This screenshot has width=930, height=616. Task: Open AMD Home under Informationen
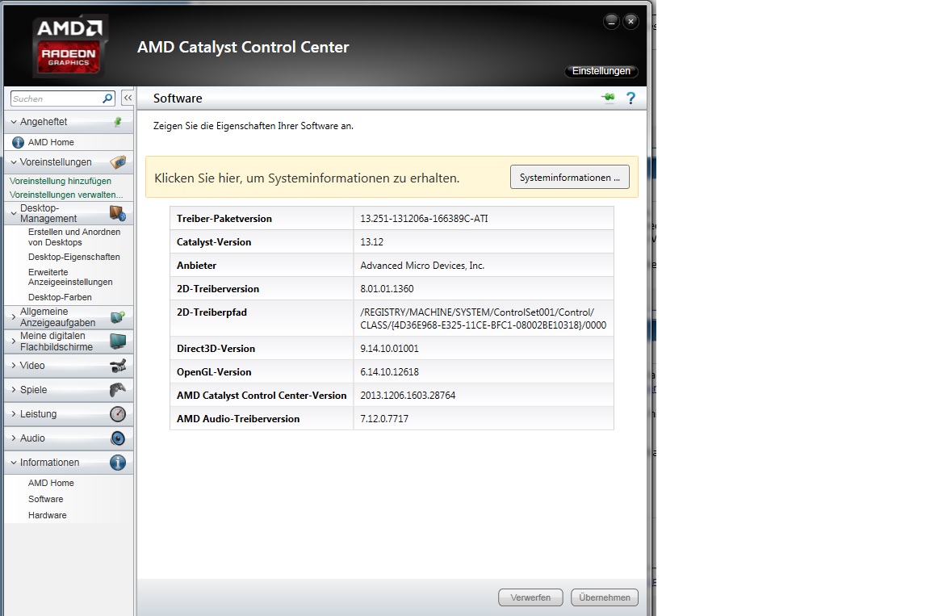coord(51,484)
